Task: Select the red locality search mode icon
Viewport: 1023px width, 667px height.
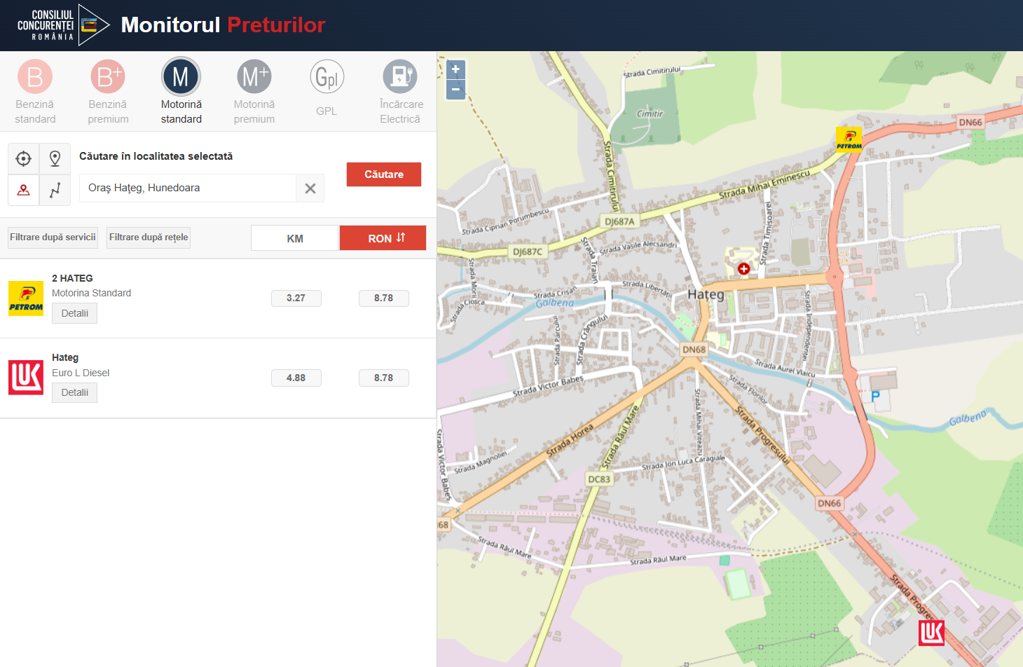Action: 24,190
